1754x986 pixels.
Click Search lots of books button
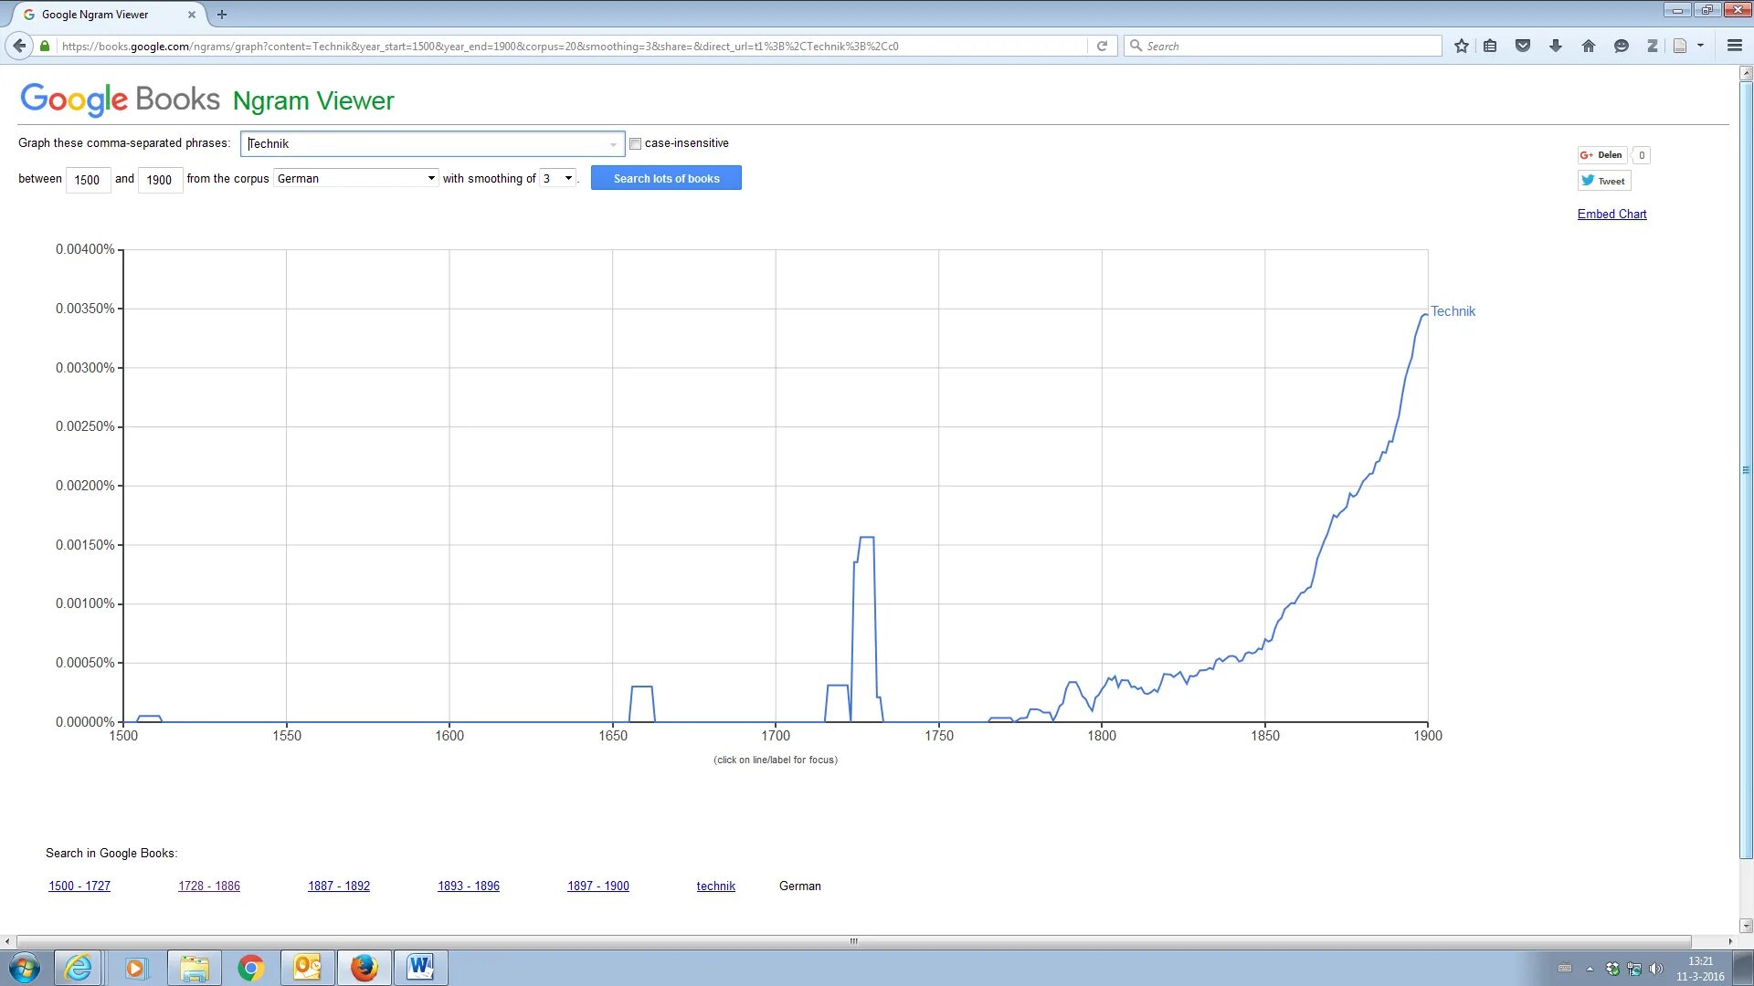click(x=666, y=178)
